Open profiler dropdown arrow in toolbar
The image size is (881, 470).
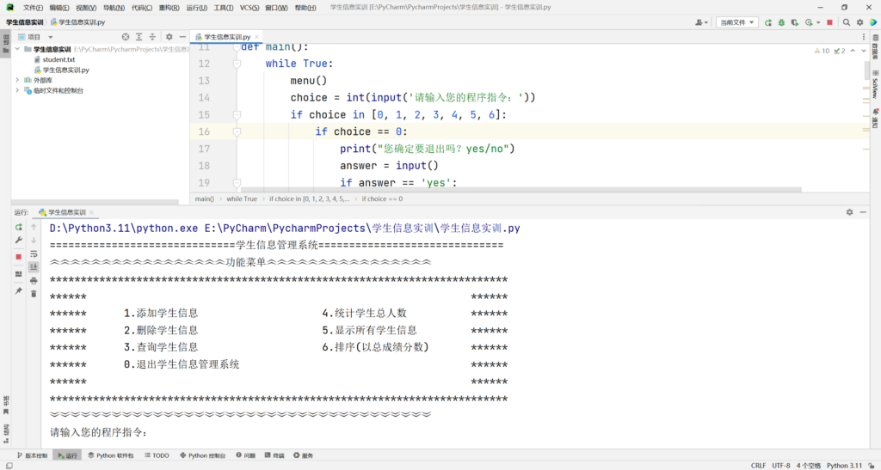818,22
